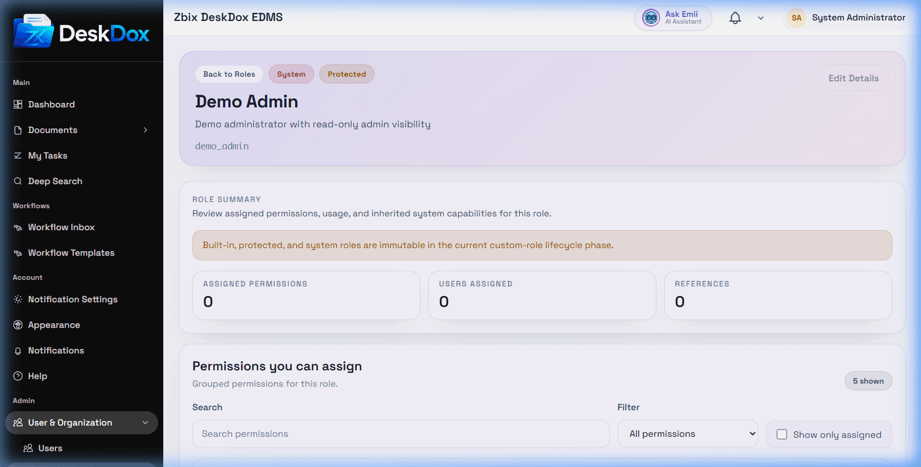Image resolution: width=921 pixels, height=467 pixels.
Task: Click the Users submenu icon
Action: point(28,448)
